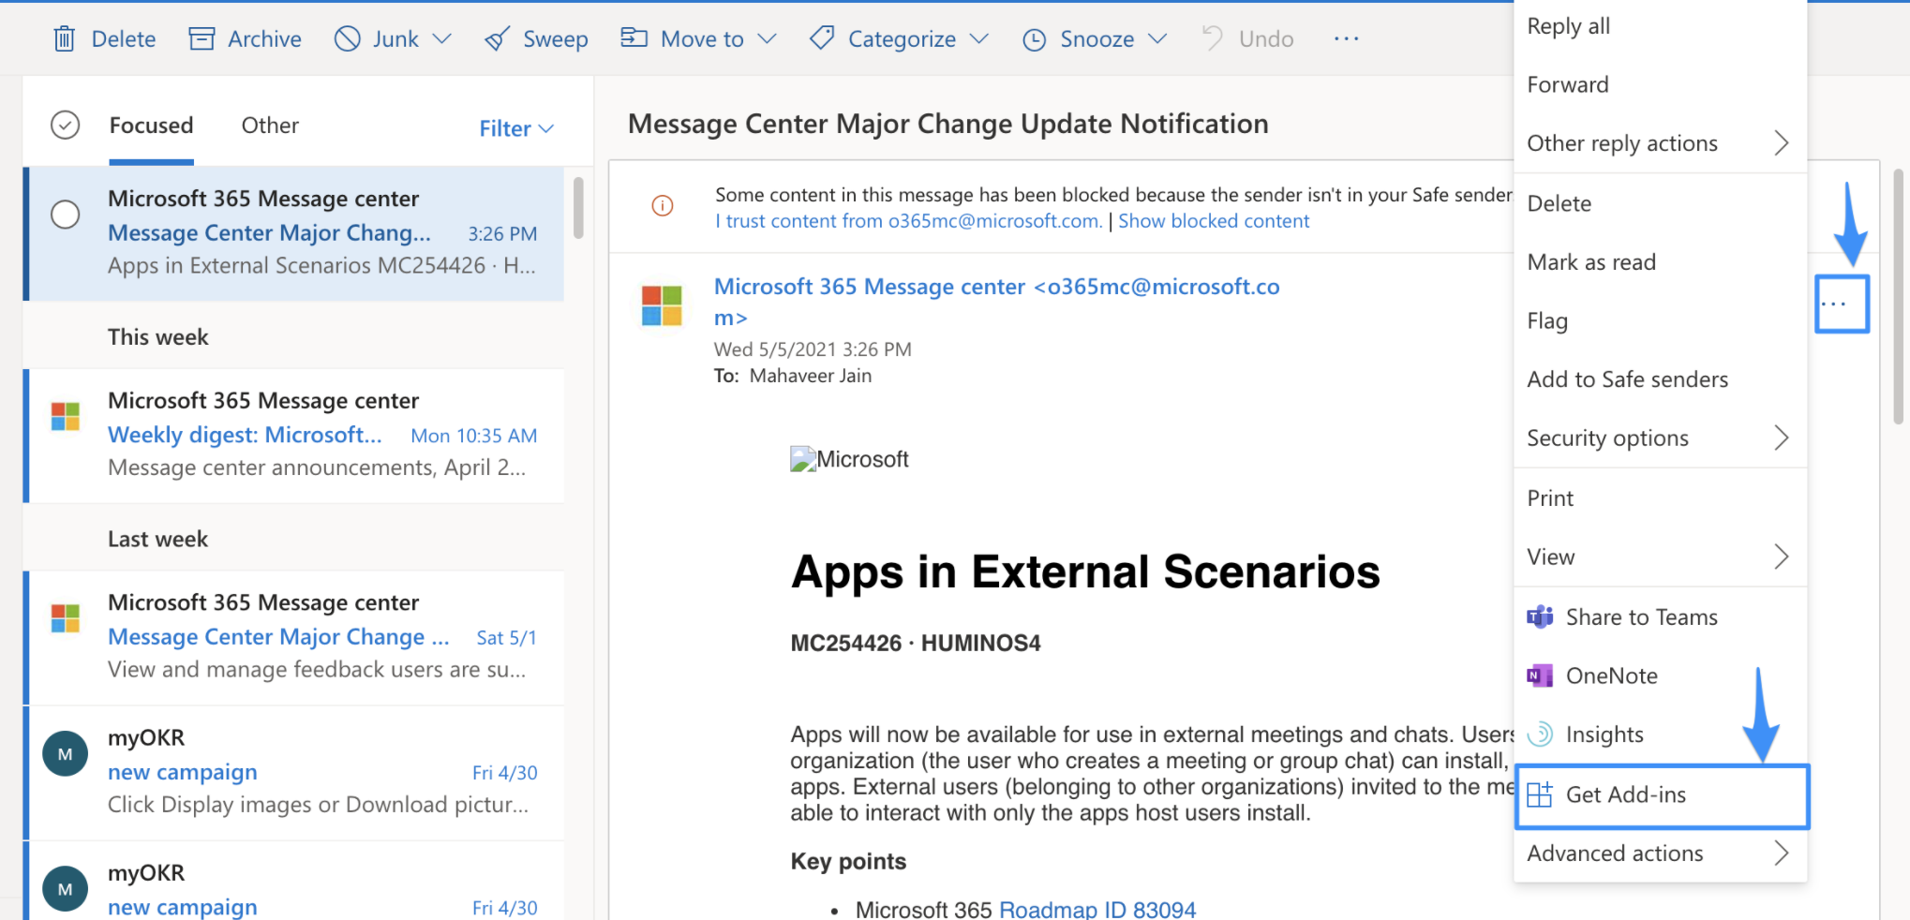Click the Sweep broom icon
This screenshot has height=920, width=1910.
(x=498, y=39)
